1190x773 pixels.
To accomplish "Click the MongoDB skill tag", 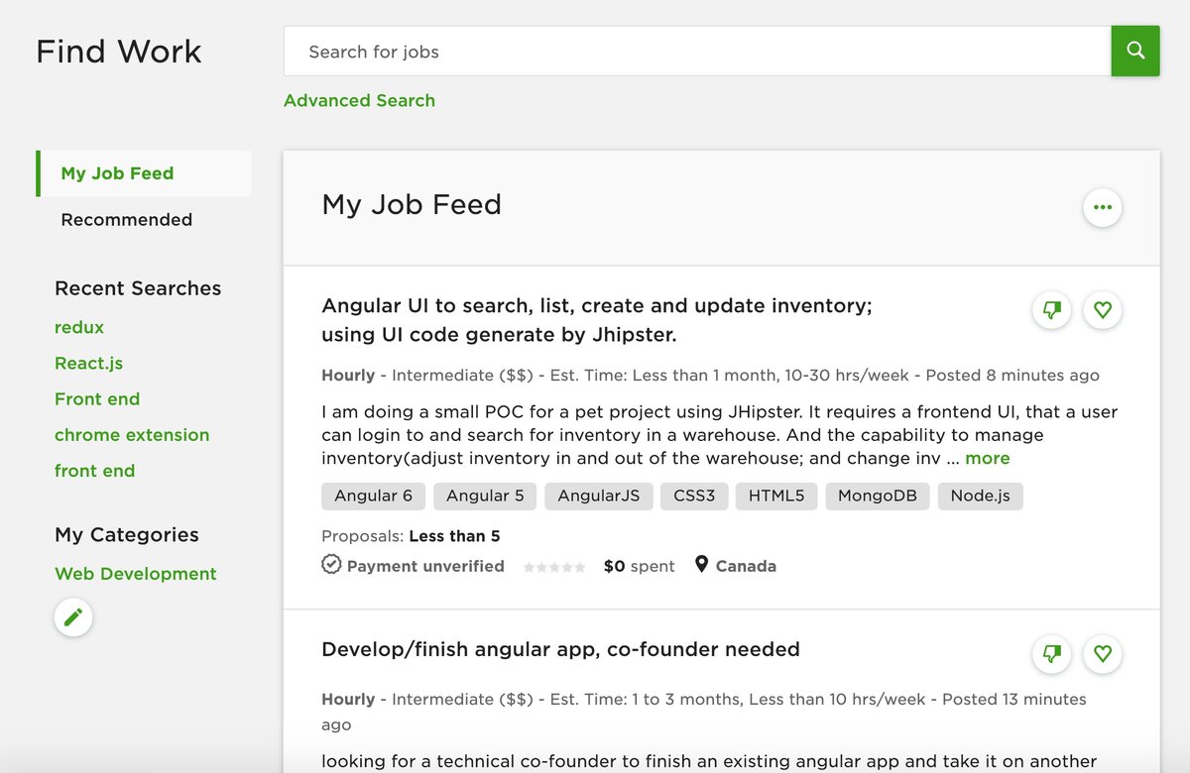I will (877, 496).
